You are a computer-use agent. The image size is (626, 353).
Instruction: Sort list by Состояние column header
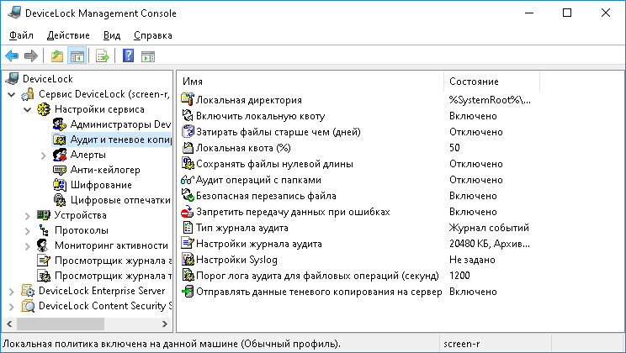coord(474,82)
